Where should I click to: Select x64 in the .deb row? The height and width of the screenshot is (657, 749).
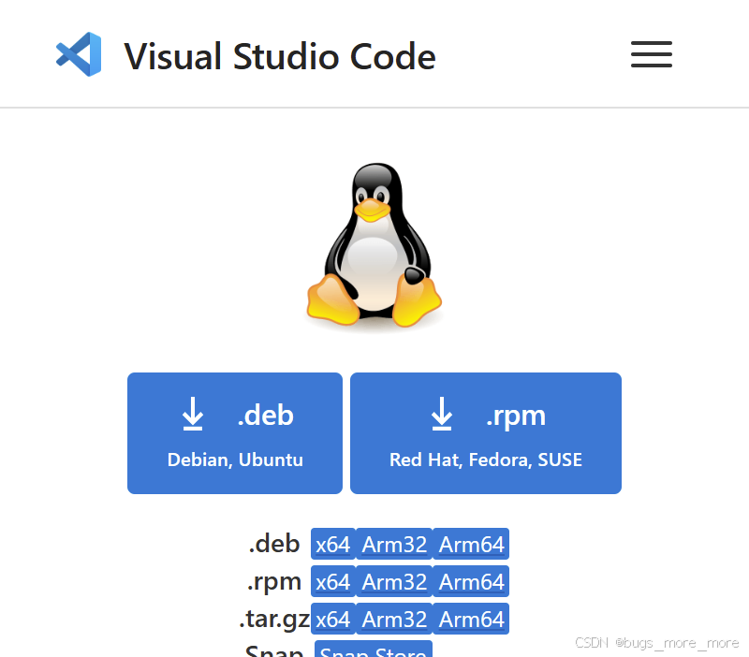(x=333, y=544)
